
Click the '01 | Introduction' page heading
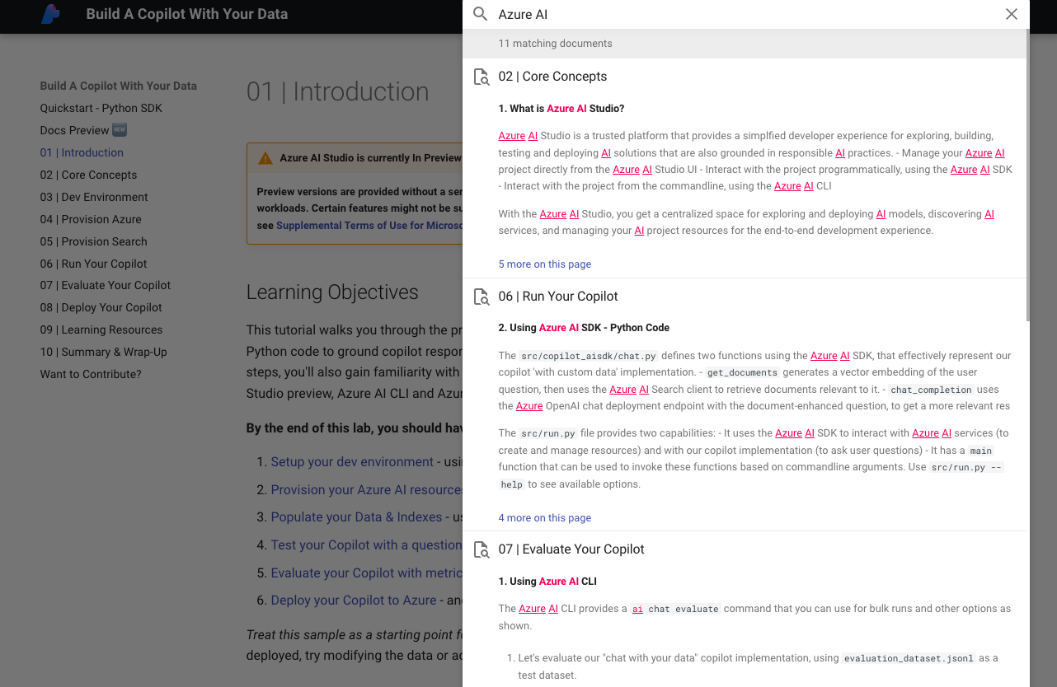(338, 91)
